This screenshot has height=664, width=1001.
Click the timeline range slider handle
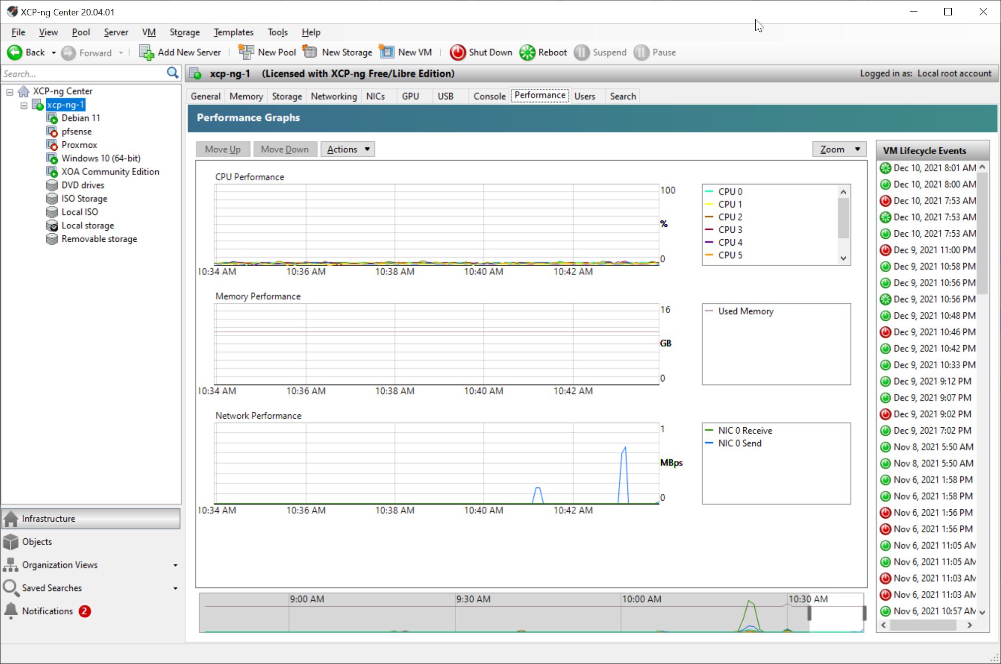pos(809,613)
